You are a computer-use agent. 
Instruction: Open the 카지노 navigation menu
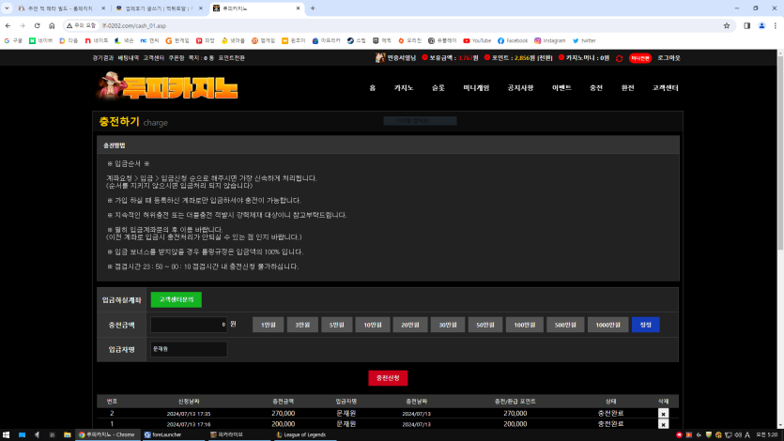[x=404, y=87]
